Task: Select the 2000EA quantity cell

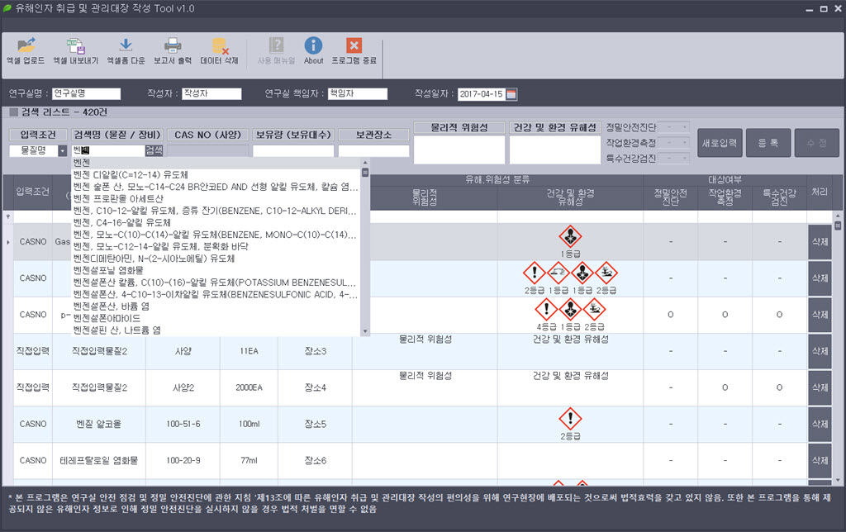Action: 249,387
